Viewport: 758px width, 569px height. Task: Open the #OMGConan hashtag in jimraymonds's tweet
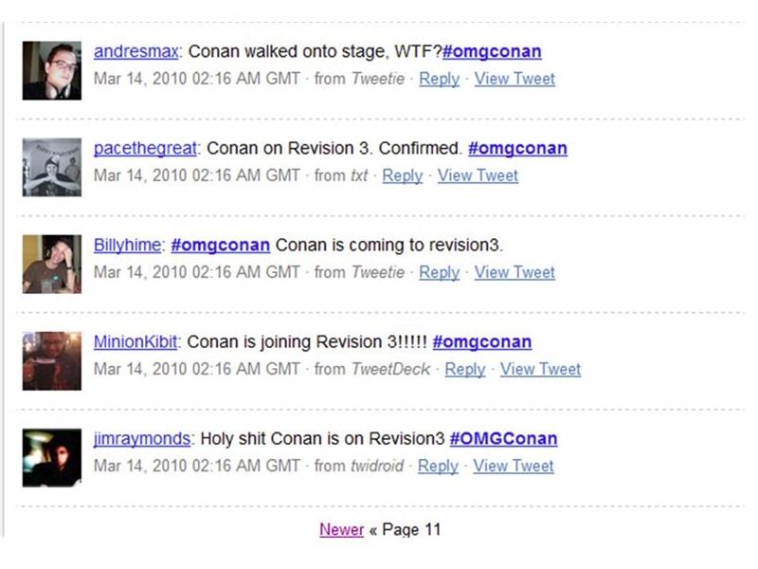(x=505, y=439)
